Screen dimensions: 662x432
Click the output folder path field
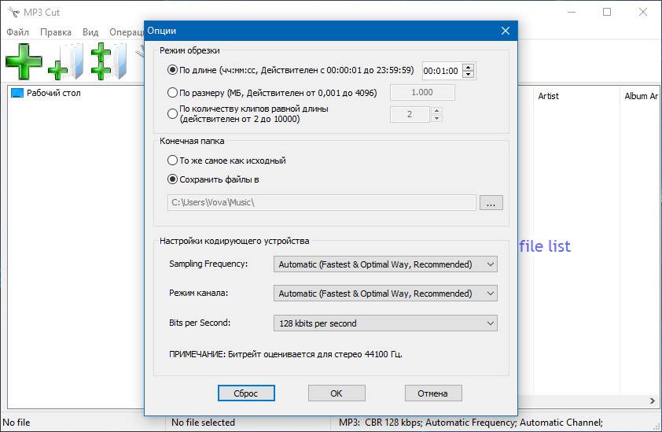click(322, 202)
